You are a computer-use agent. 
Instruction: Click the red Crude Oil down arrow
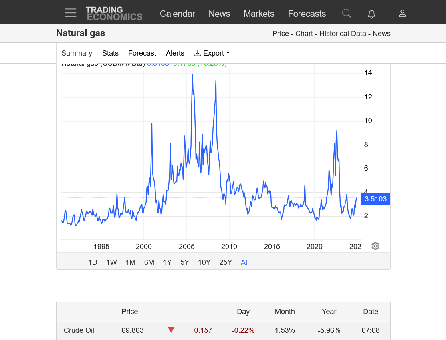point(171,330)
